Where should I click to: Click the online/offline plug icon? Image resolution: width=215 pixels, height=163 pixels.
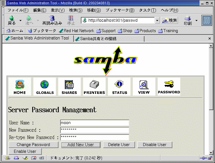(x=203, y=158)
